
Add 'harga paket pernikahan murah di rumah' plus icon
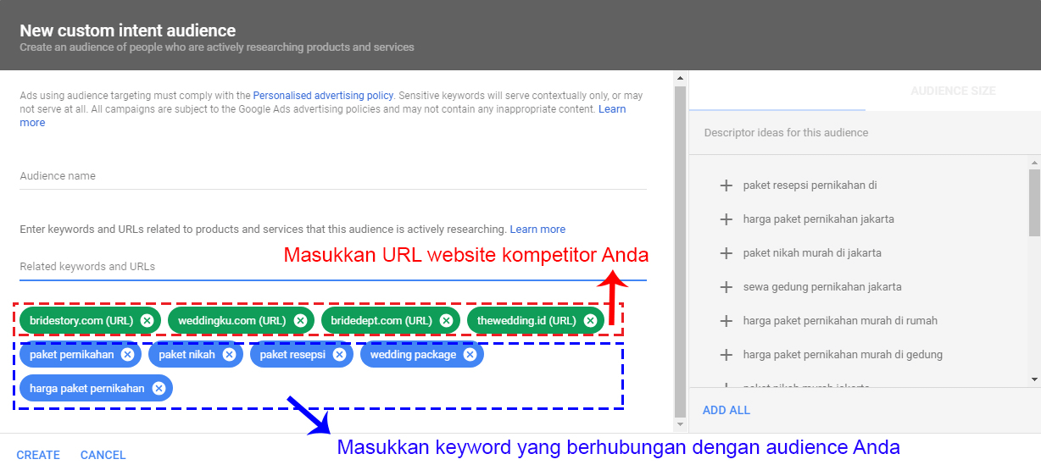(x=726, y=321)
